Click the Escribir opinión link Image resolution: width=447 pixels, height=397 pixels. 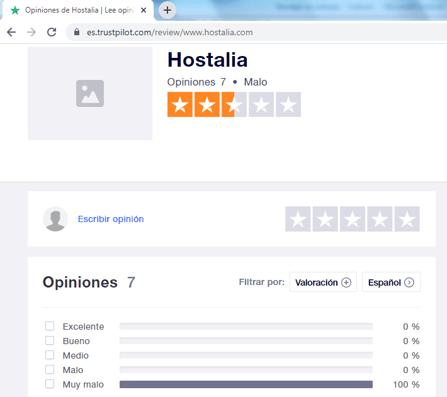coord(111,219)
